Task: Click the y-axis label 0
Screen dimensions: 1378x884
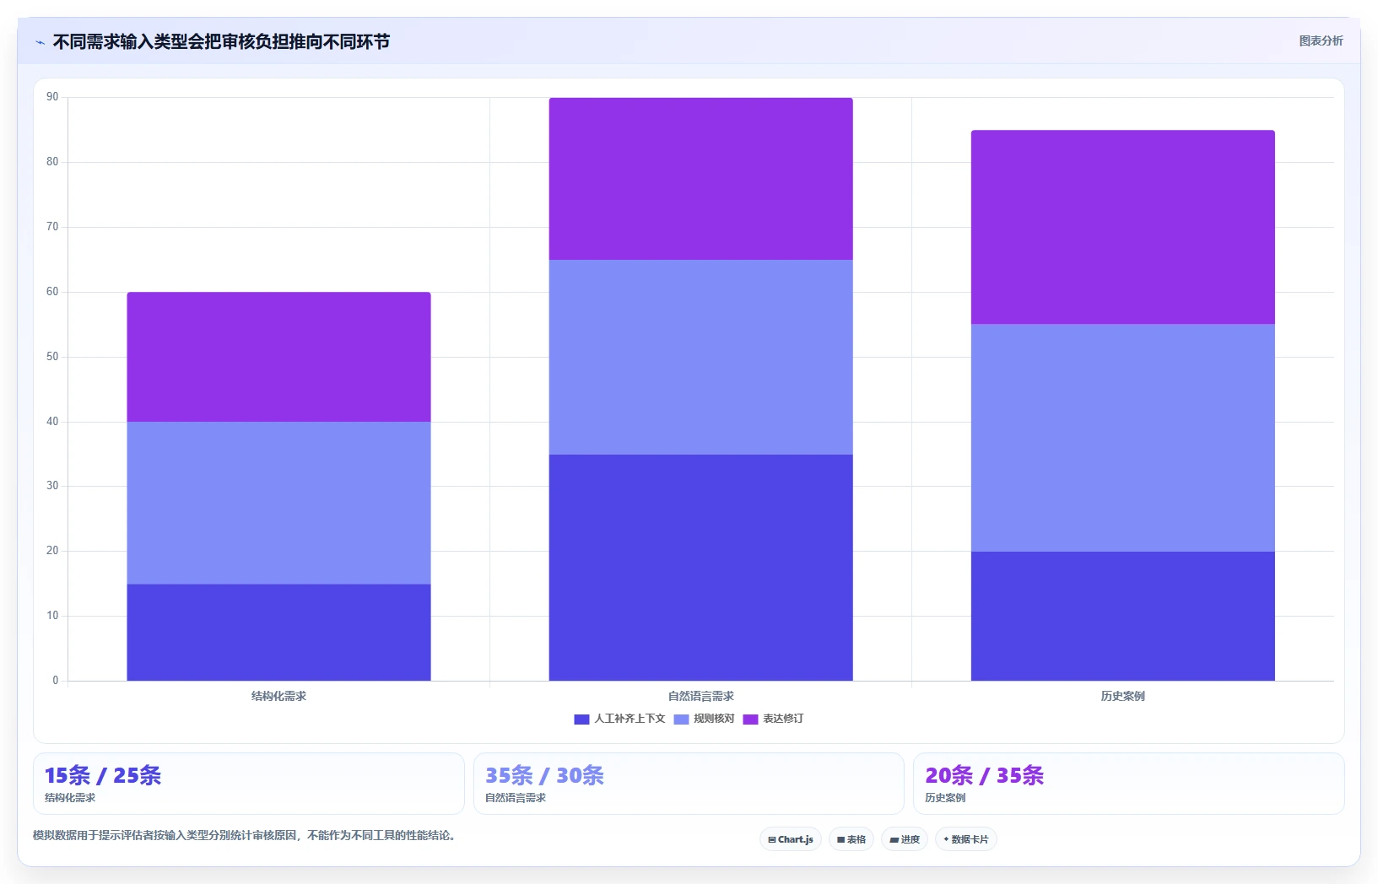Action: pyautogui.click(x=56, y=681)
